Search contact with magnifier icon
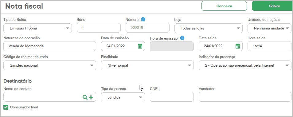Viewport: 293px width, 117px height. (85, 97)
